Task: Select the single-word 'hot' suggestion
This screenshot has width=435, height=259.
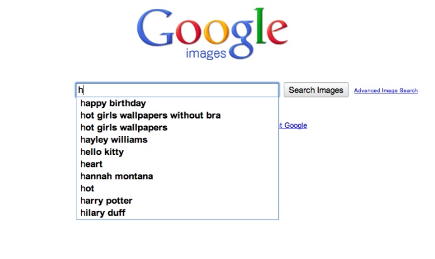Action: pyautogui.click(x=87, y=188)
